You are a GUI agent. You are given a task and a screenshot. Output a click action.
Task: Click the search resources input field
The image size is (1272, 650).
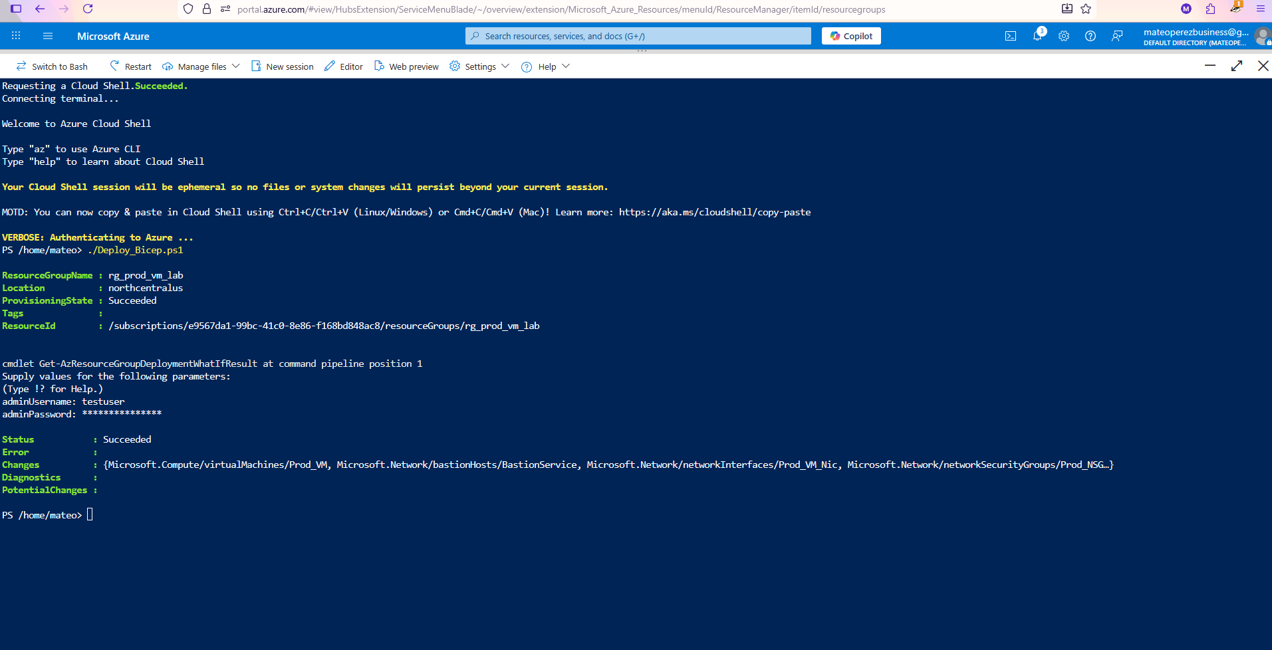pyautogui.click(x=638, y=36)
